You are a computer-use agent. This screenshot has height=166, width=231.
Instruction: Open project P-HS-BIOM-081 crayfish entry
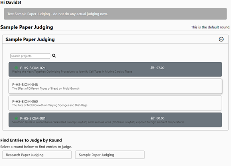pos(115,120)
